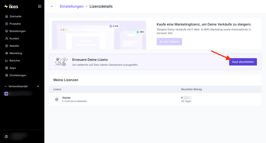This screenshot has height=143, width=266.
Task: Select the Kunden person icon
Action: pyautogui.click(x=7, y=38)
